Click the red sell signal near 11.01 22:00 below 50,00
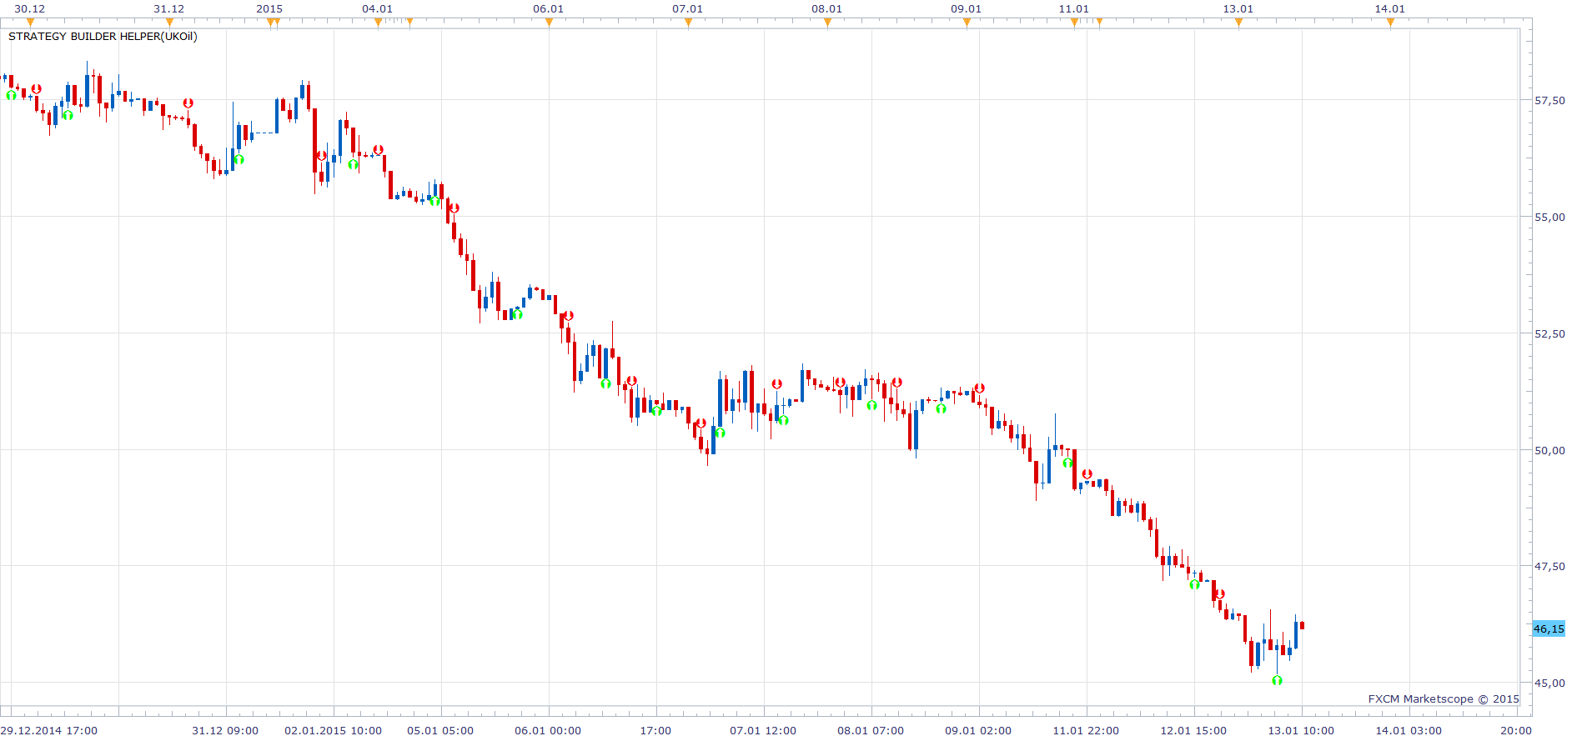The image size is (1587, 741). point(1087,474)
